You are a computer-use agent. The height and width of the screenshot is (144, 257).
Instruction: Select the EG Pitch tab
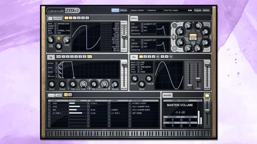(x=59, y=57)
